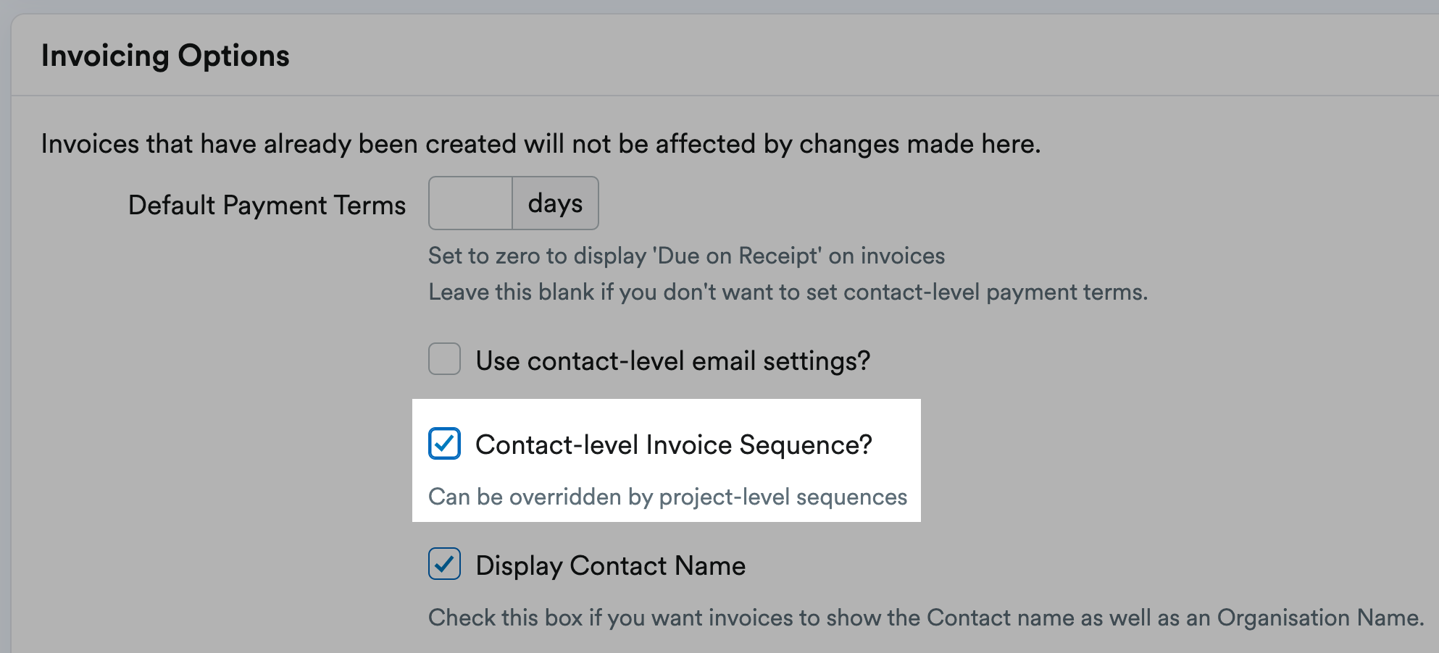1439x653 pixels.
Task: Select the invoices-not-affected notice text
Action: pyautogui.click(x=541, y=143)
